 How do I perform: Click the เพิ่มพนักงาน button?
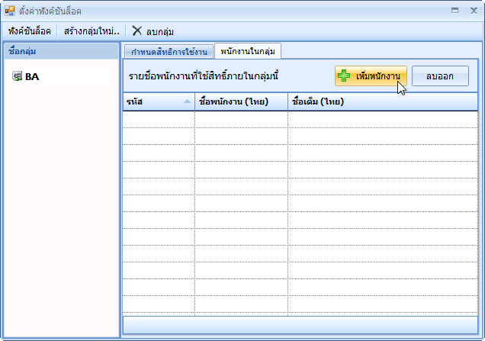point(371,76)
